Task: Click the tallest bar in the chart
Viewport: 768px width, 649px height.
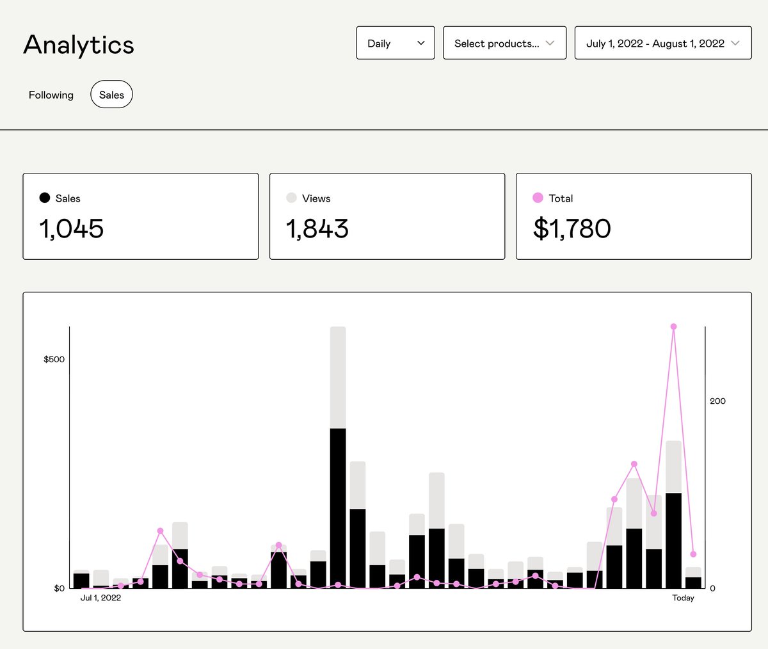Action: [x=338, y=457]
